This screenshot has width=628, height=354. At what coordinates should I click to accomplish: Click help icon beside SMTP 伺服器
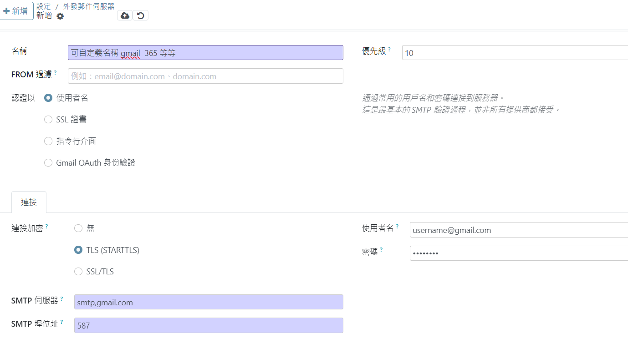61,298
